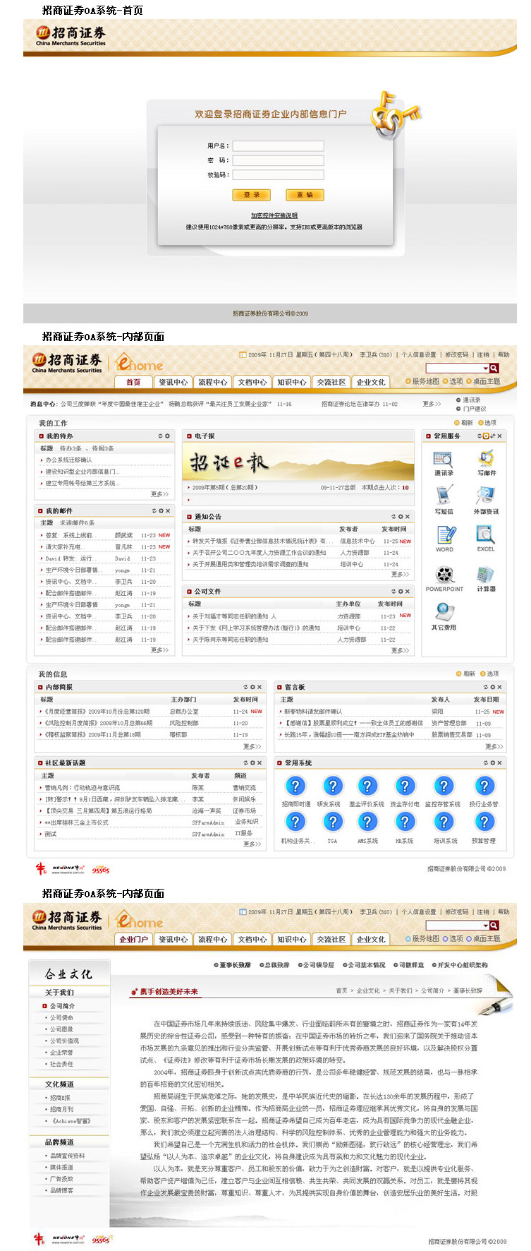The image size is (531, 1251).
Task: Select 公司使命 in the 关于我们 sidebar
Action: (x=61, y=1017)
